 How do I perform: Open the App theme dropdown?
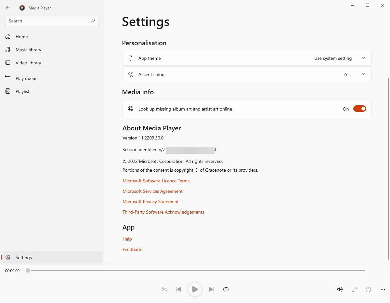click(247, 58)
